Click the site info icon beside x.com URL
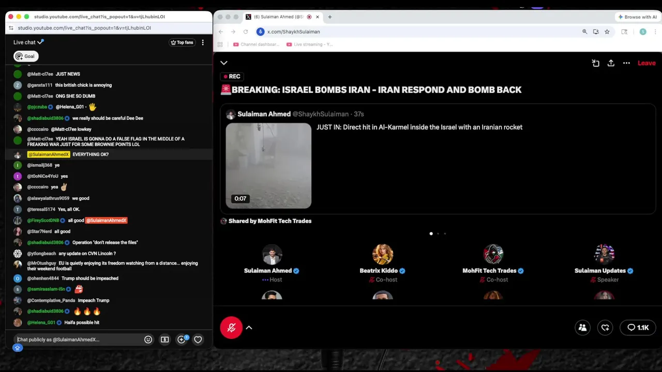Image resolution: width=662 pixels, height=372 pixels. [x=261, y=32]
